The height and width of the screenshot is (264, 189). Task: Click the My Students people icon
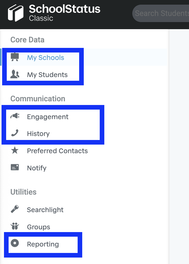(15, 74)
